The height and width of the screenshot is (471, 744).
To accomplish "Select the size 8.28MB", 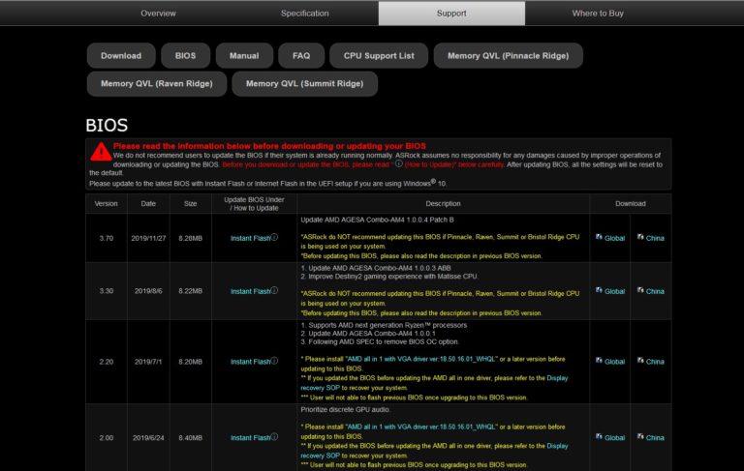I will pos(190,238).
